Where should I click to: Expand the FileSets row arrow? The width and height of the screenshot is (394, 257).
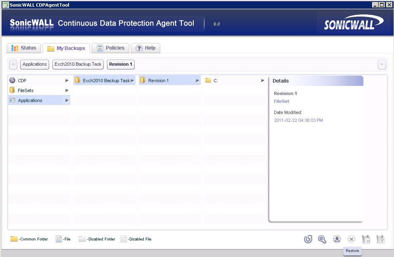(x=67, y=90)
